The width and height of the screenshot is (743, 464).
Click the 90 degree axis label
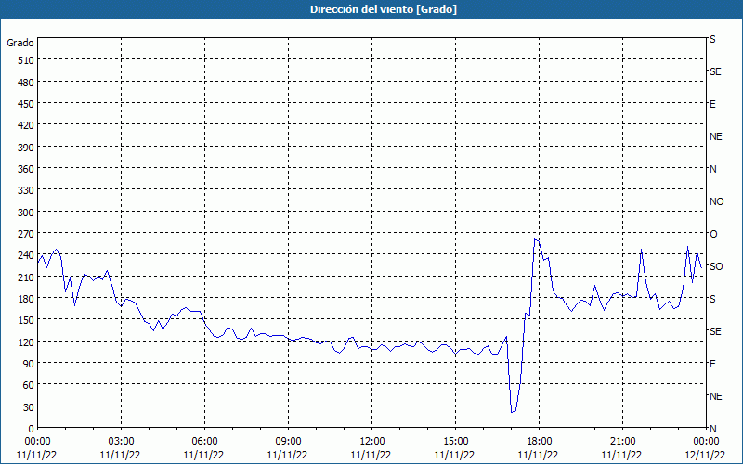[x=29, y=364]
